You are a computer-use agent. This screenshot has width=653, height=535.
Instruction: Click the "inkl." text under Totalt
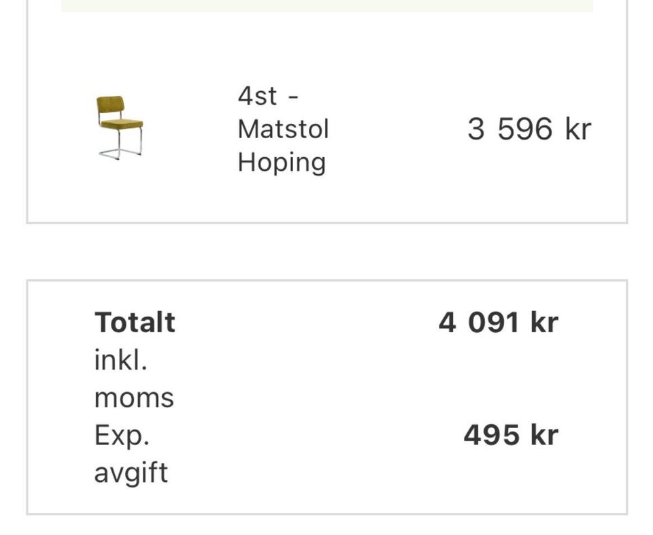[120, 360]
